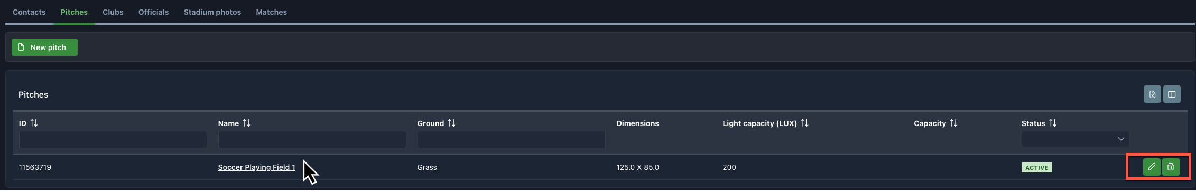This screenshot has width=1196, height=192.
Task: Create a pitch using New pitch button
Action: (x=44, y=47)
